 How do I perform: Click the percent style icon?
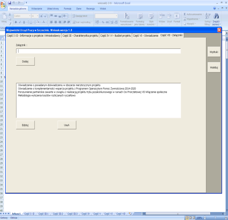103,22
